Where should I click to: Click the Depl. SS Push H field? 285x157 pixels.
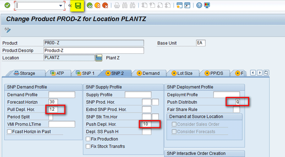click(147, 132)
